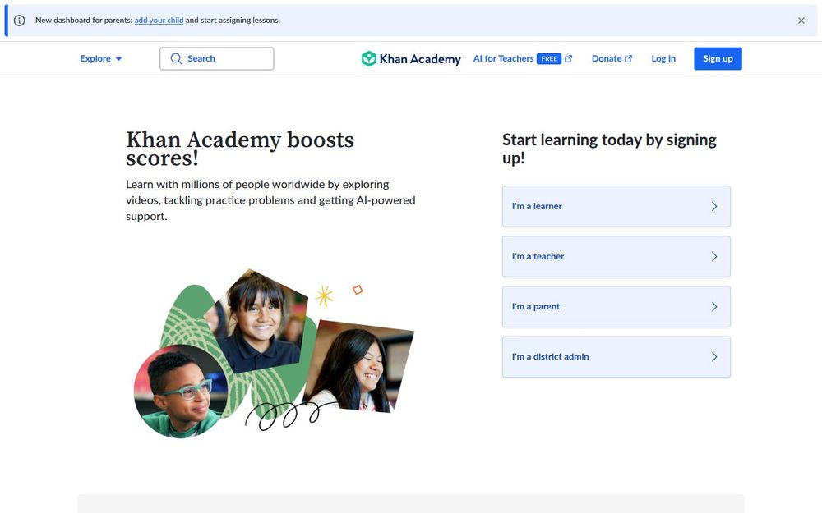Viewport: 822px width, 513px height.
Task: Focus the Search input field
Action: pos(216,58)
